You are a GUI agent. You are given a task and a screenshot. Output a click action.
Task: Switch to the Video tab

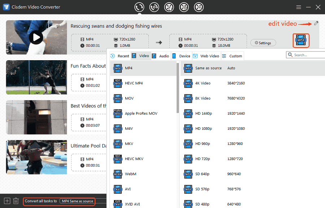click(141, 56)
